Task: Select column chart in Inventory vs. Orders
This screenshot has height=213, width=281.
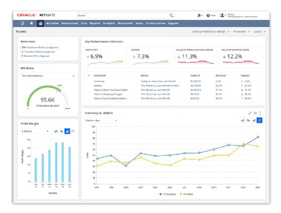Action: (254, 120)
